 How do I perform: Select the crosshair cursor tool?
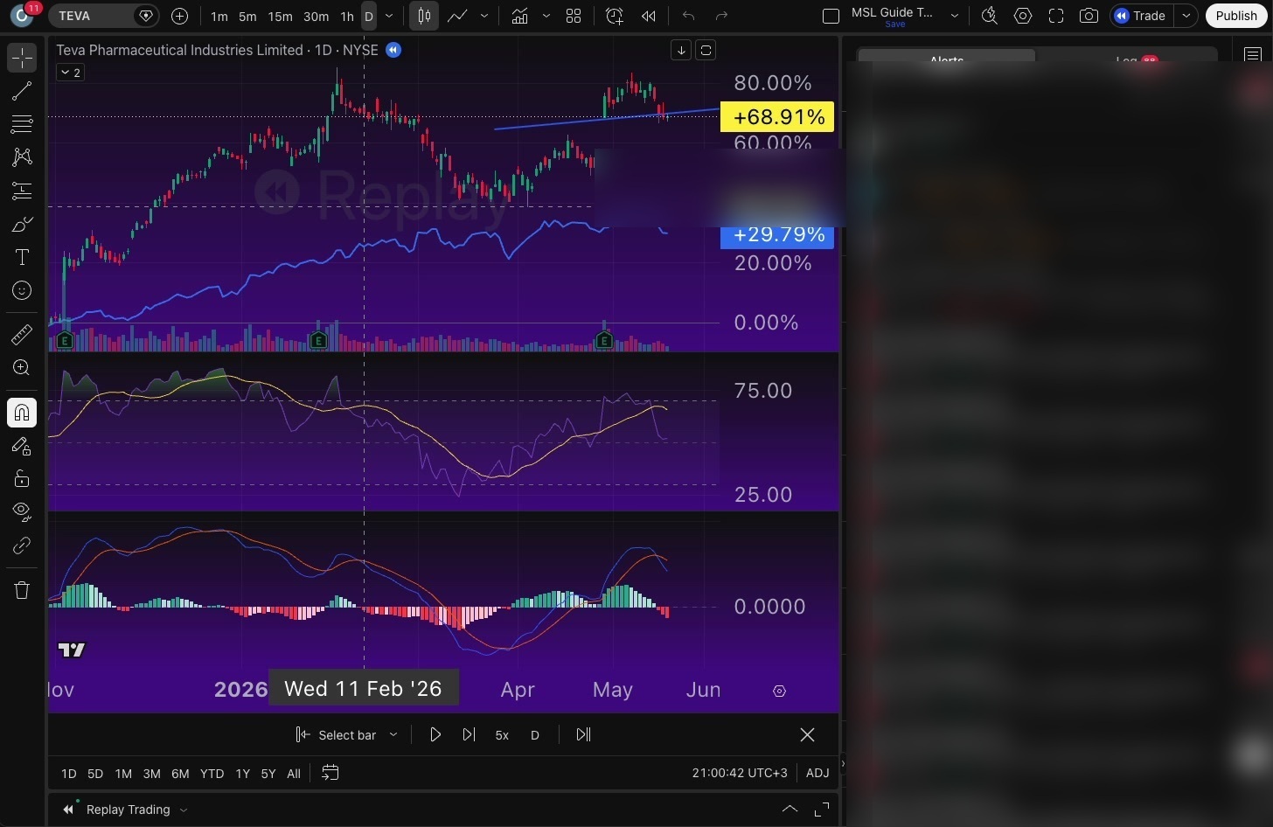[22, 59]
